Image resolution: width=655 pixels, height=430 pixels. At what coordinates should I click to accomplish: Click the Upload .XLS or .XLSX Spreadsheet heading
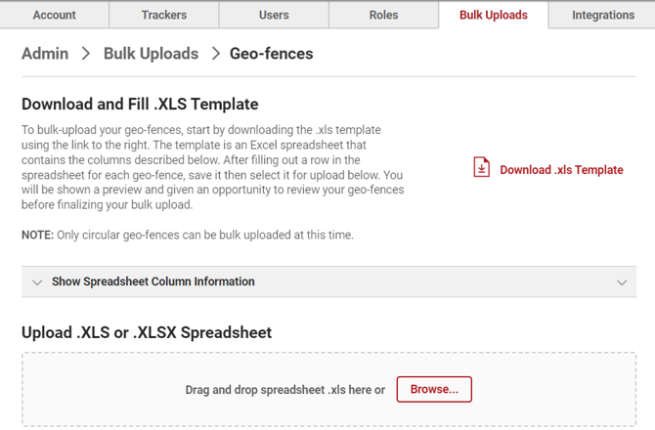(147, 332)
